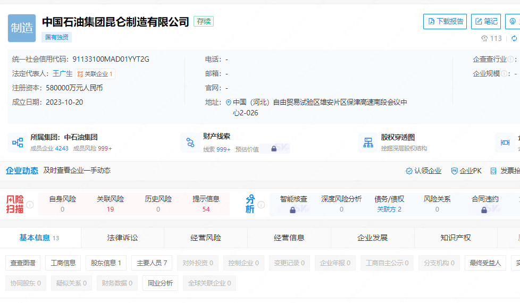Open the 所属集团 group structure icon
This screenshot has height=303, width=520.
click(x=18, y=142)
